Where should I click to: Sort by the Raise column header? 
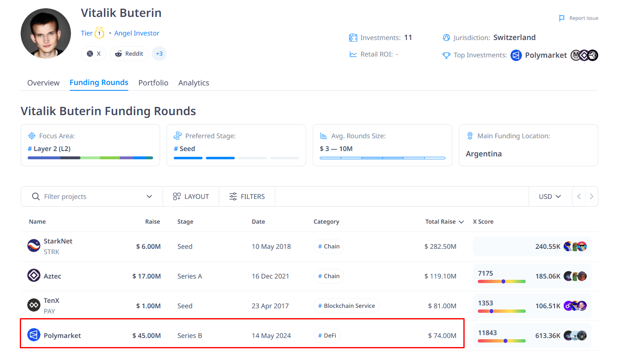coord(153,222)
